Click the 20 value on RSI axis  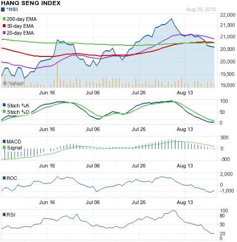[x=222, y=234]
